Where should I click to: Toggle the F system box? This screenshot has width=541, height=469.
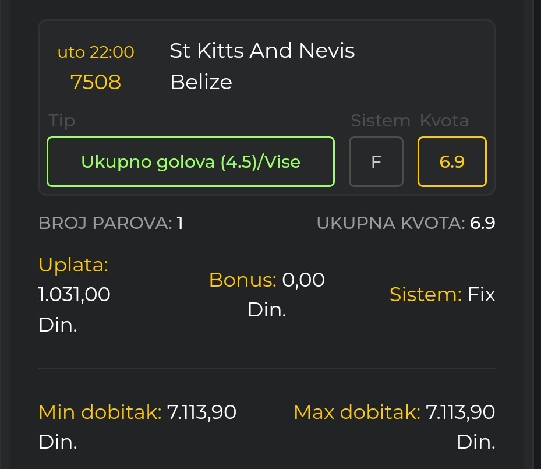[376, 161]
